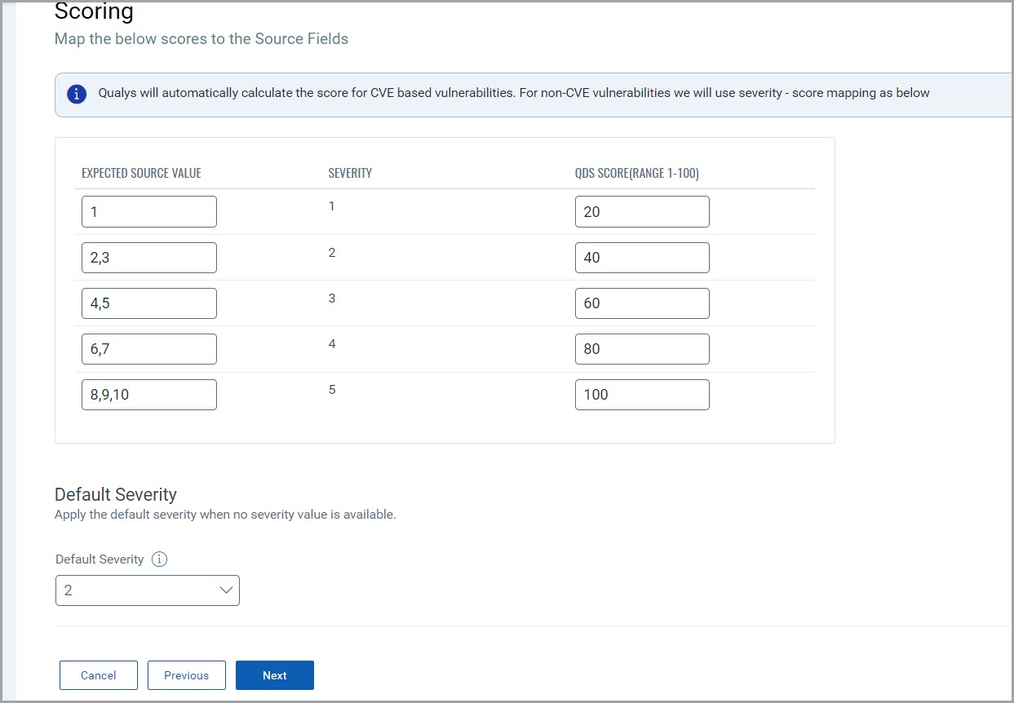Click the Default Severity dropdown chevron arrow
1014x703 pixels.
(x=227, y=590)
